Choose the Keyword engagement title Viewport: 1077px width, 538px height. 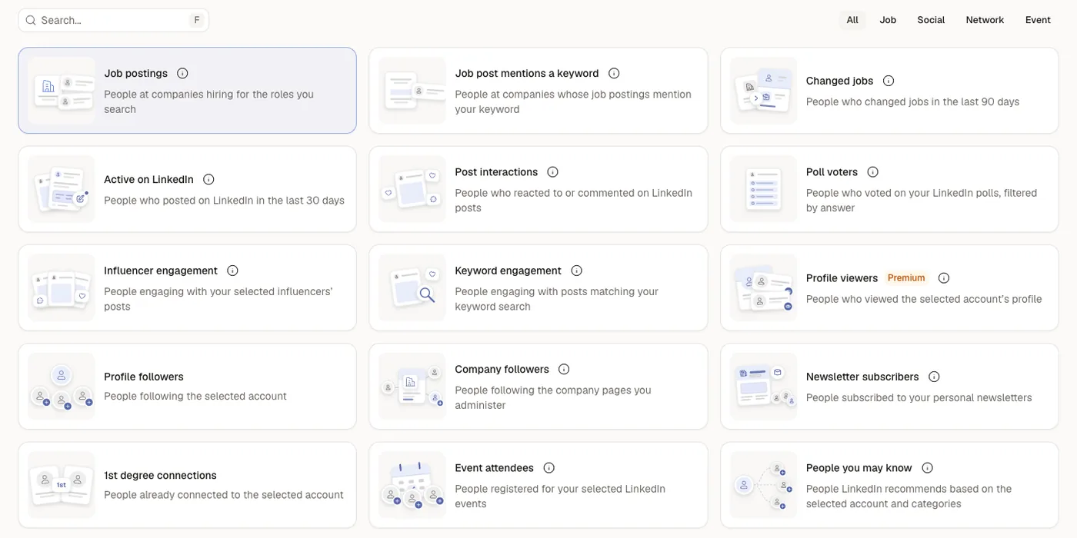click(x=508, y=271)
